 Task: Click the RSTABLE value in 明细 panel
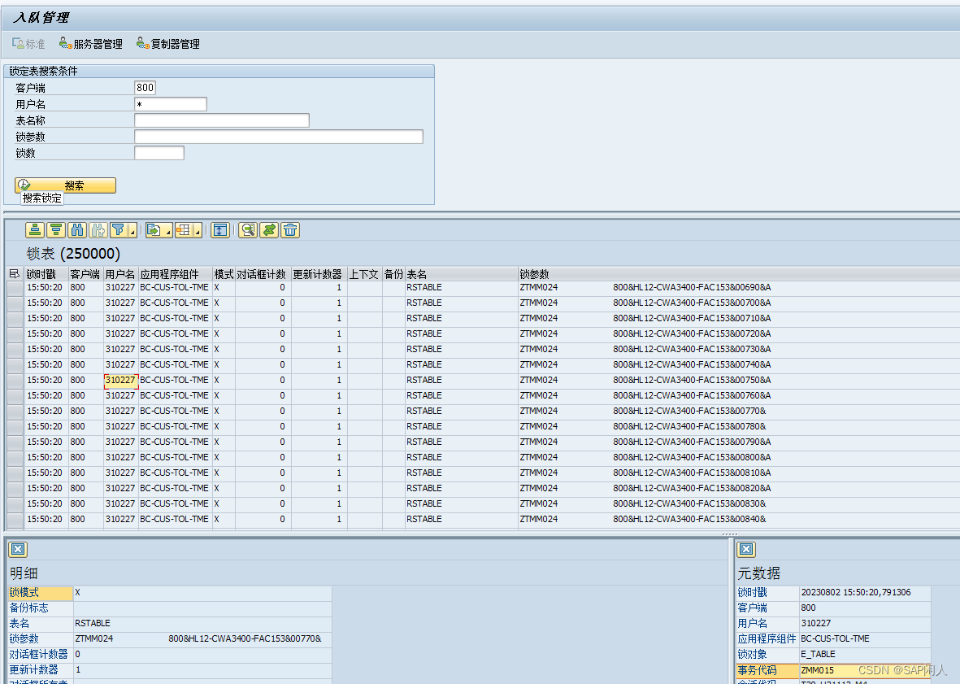pyautogui.click(x=93, y=623)
